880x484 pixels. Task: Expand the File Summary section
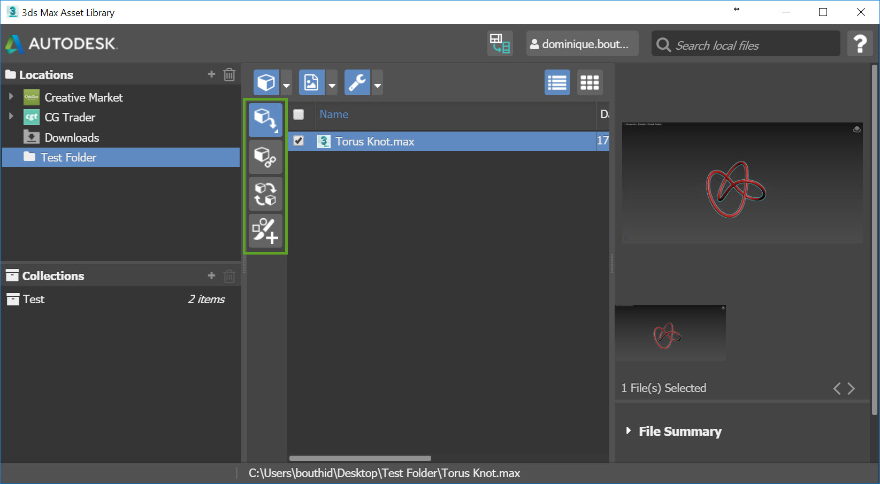click(629, 431)
